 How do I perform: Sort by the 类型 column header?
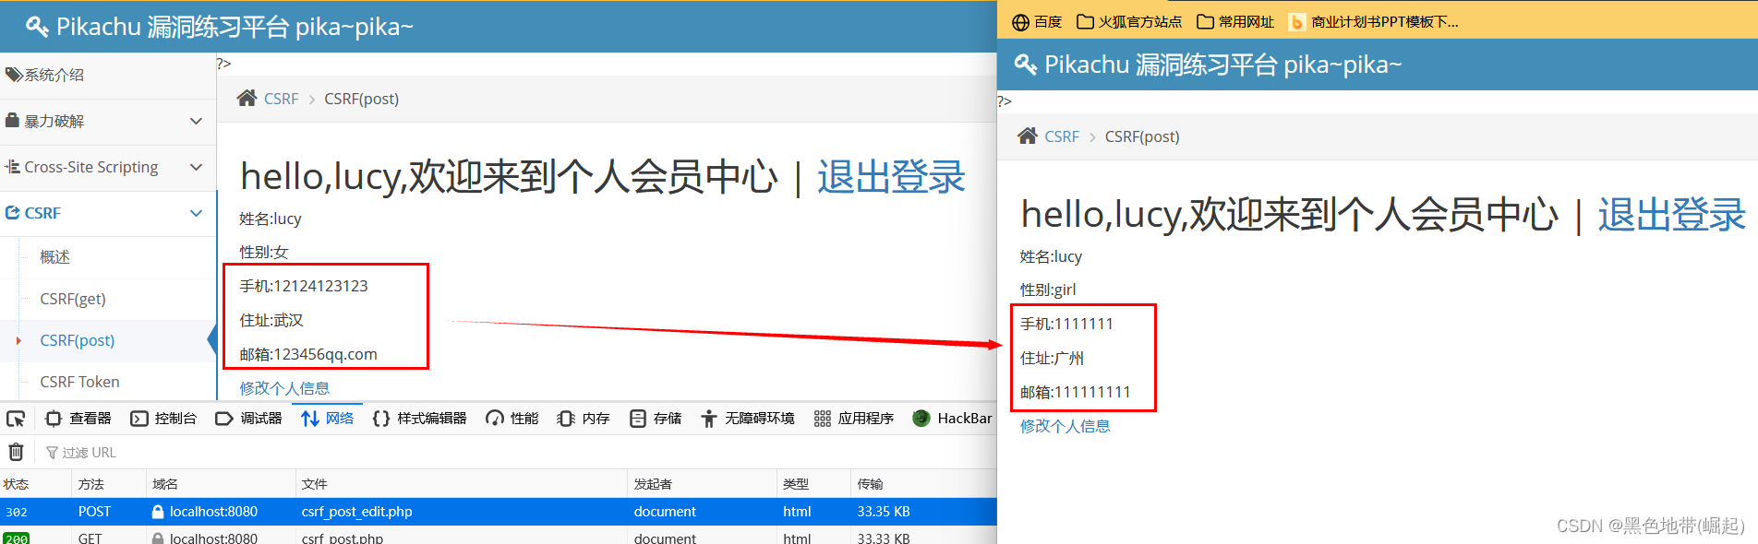click(813, 484)
